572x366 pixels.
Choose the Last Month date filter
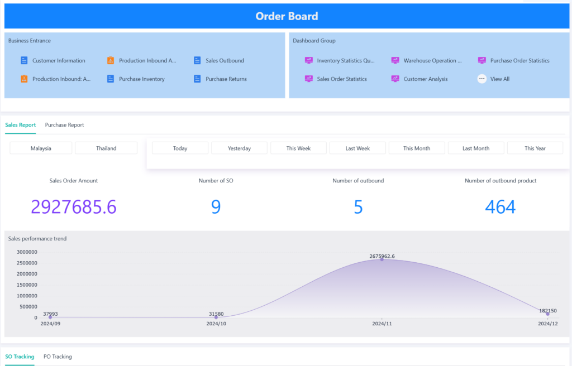pyautogui.click(x=476, y=148)
